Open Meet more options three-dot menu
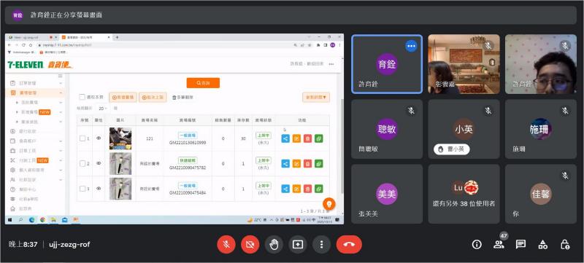This screenshot has width=584, height=263. pos(321,245)
